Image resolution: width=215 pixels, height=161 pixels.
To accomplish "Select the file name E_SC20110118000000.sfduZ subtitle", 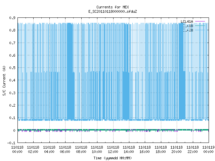I will coord(113,11).
